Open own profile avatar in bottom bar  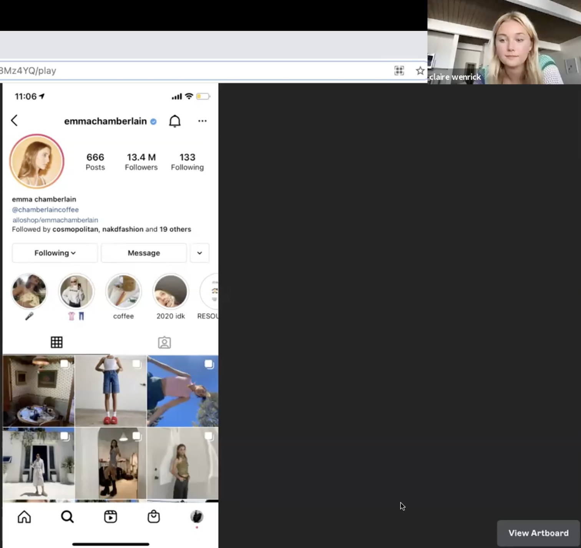[x=197, y=517]
